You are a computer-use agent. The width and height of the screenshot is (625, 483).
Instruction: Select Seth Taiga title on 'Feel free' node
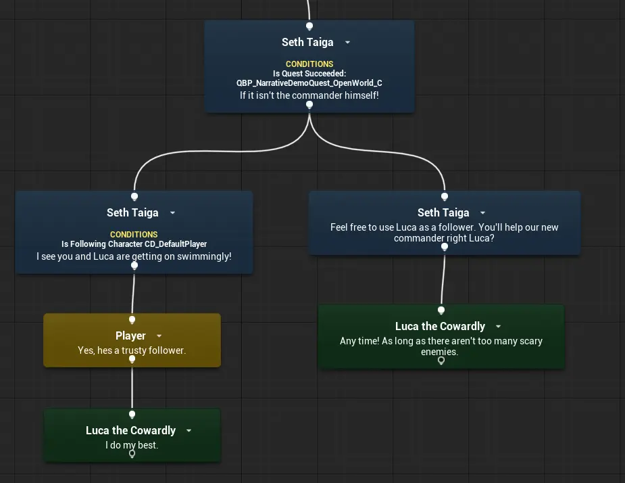click(443, 213)
